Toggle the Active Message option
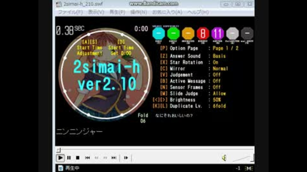The width and height of the screenshot is (307, 172). pyautogui.click(x=190, y=81)
